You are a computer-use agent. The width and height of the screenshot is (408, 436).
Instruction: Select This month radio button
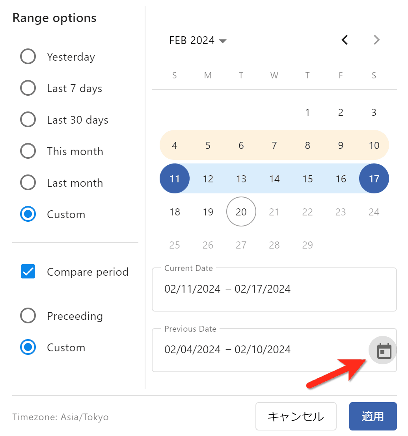(28, 151)
